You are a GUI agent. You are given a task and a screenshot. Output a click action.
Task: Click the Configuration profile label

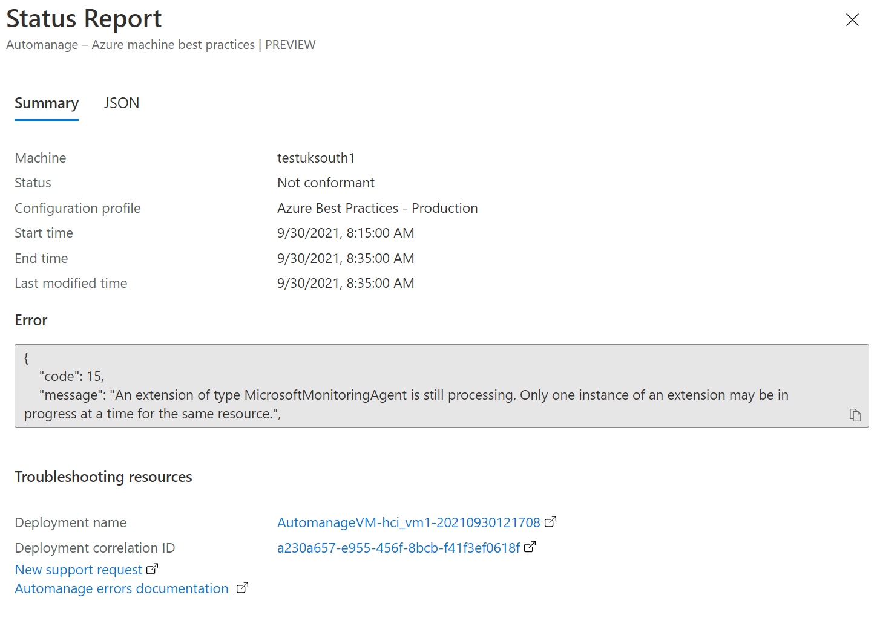coord(77,208)
